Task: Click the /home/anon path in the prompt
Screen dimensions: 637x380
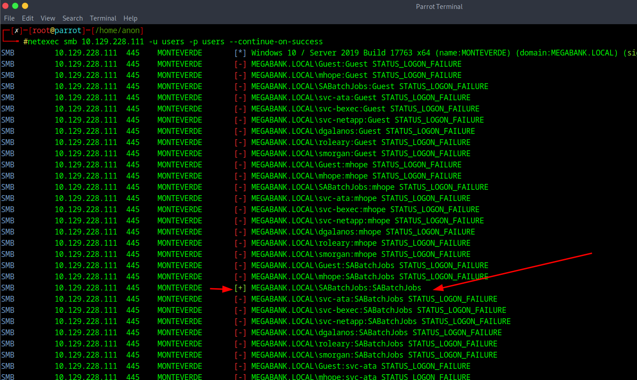Action: [x=117, y=30]
